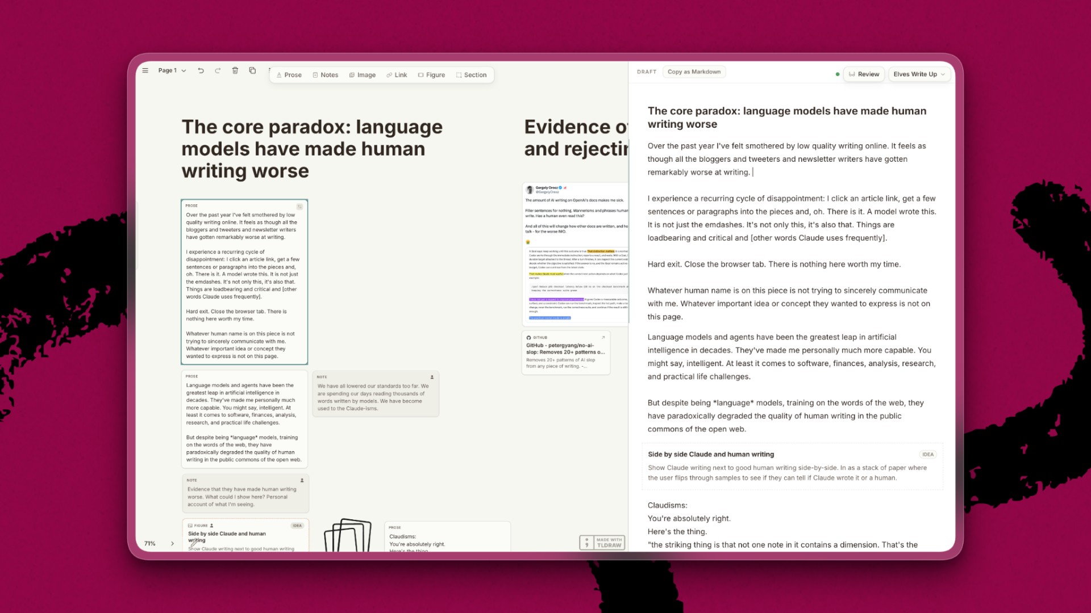
Task: Click the draft panel title text
Action: pyautogui.click(x=787, y=117)
